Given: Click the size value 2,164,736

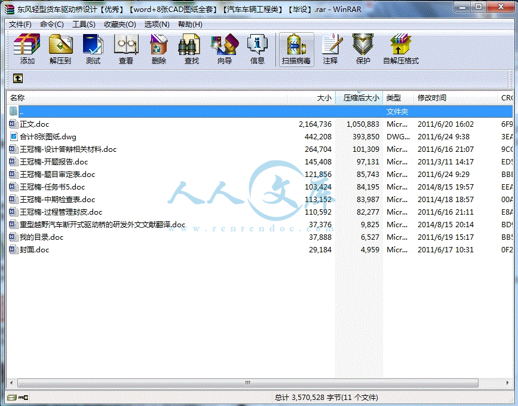Looking at the screenshot, I should tap(315, 124).
